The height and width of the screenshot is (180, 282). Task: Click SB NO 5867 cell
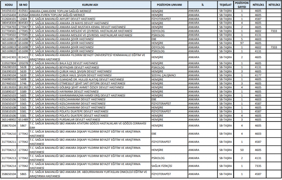[23, 126]
